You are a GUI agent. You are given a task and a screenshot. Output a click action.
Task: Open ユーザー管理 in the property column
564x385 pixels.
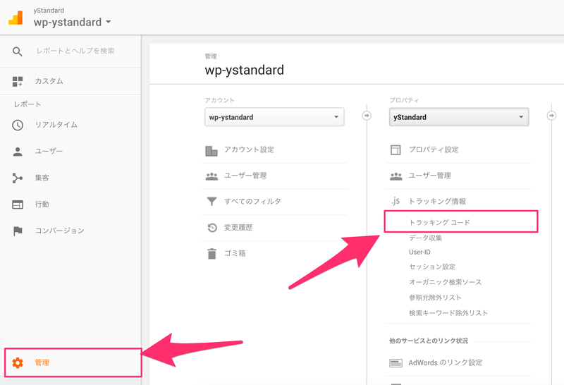point(430,176)
